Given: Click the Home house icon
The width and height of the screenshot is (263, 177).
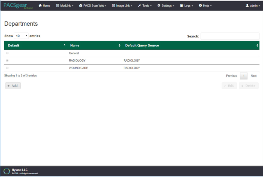Looking at the screenshot, I should [40, 6].
